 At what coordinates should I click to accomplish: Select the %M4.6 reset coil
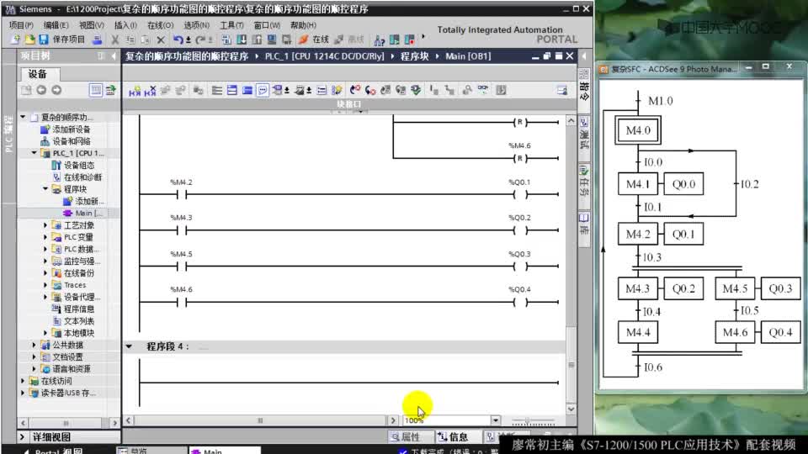520,159
